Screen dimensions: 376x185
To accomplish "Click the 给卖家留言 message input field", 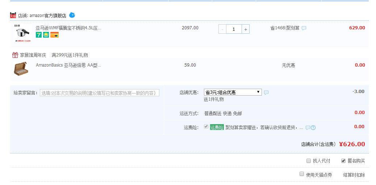I will coord(100,93).
